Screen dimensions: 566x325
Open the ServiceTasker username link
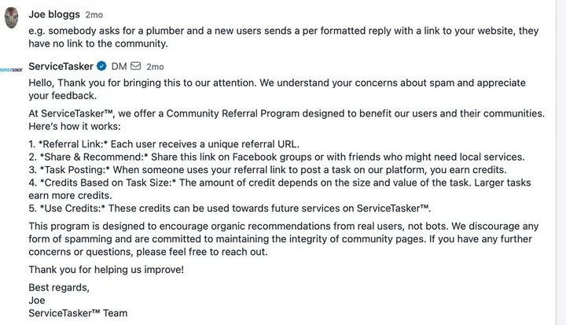tap(61, 66)
